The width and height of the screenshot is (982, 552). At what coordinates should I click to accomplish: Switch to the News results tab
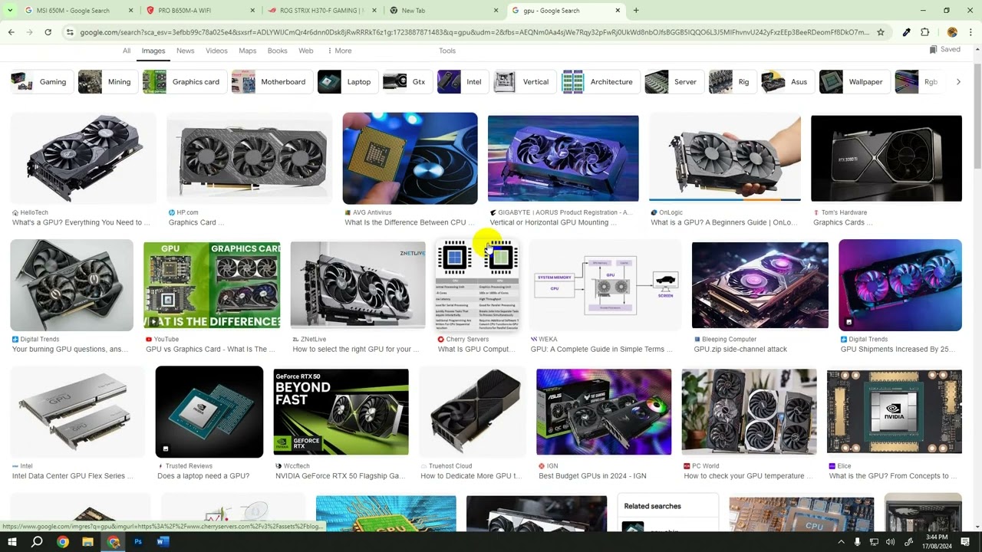tap(186, 51)
